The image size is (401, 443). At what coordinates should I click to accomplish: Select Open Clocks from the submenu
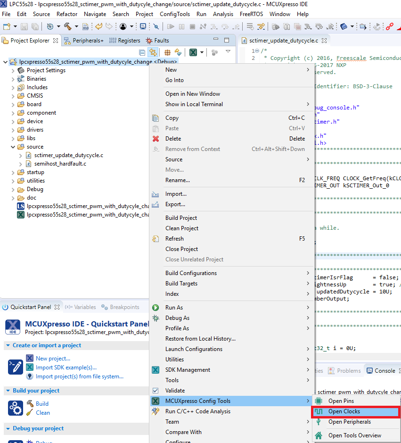coord(344,411)
